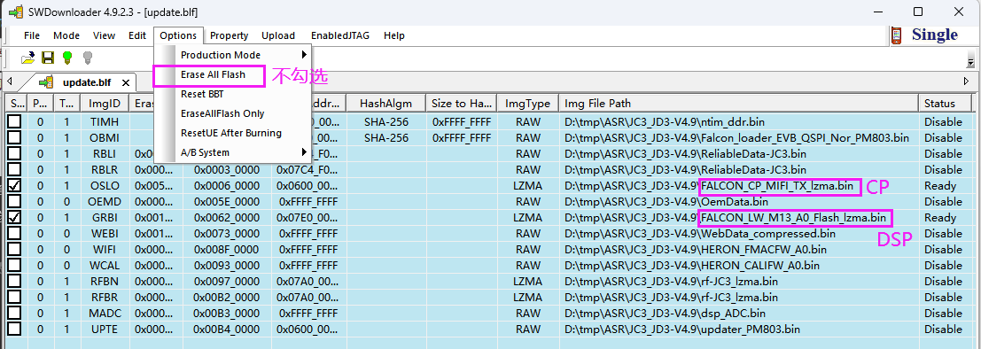This screenshot has height=349, width=981.
Task: Open the EnabledJTAG menu
Action: coord(340,35)
